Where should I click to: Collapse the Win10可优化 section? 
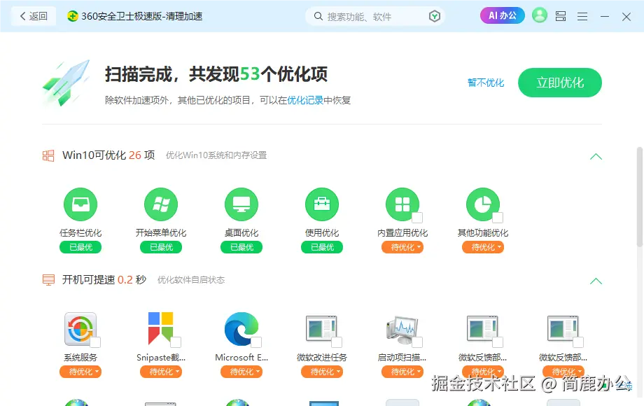[x=596, y=157]
